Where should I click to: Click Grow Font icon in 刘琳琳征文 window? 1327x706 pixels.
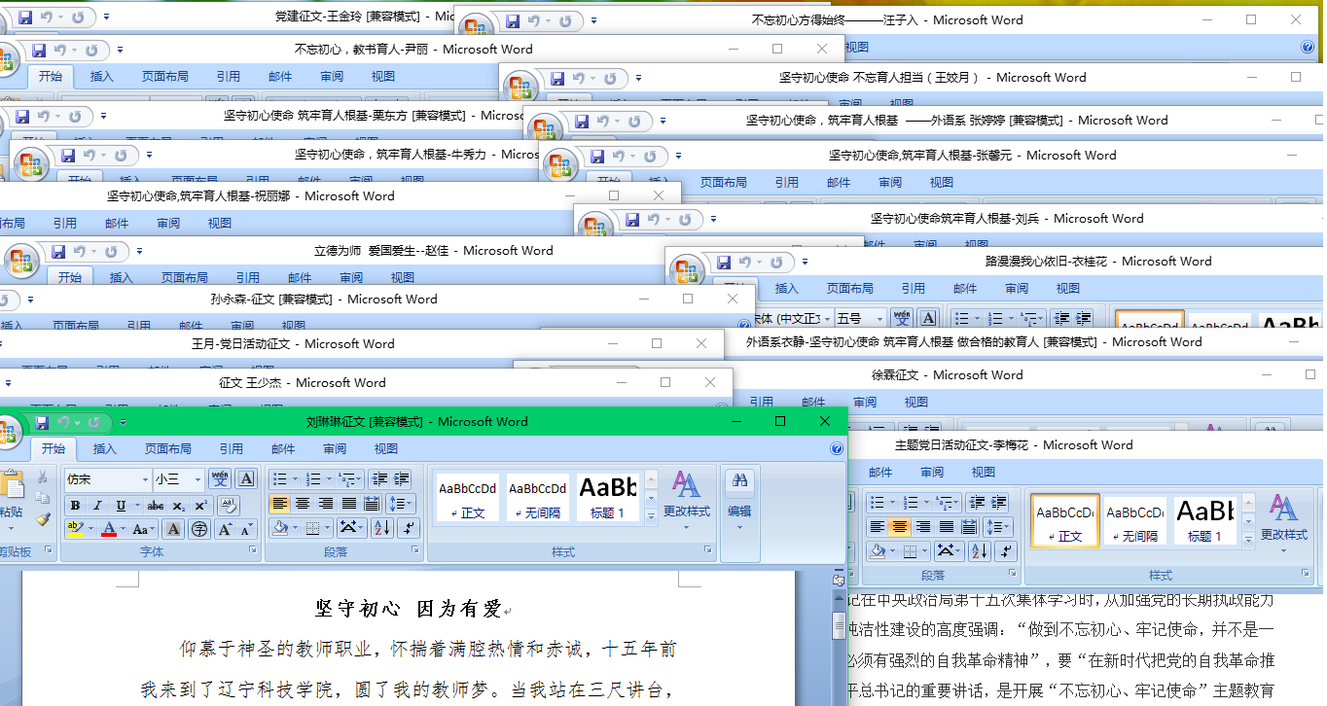[225, 529]
